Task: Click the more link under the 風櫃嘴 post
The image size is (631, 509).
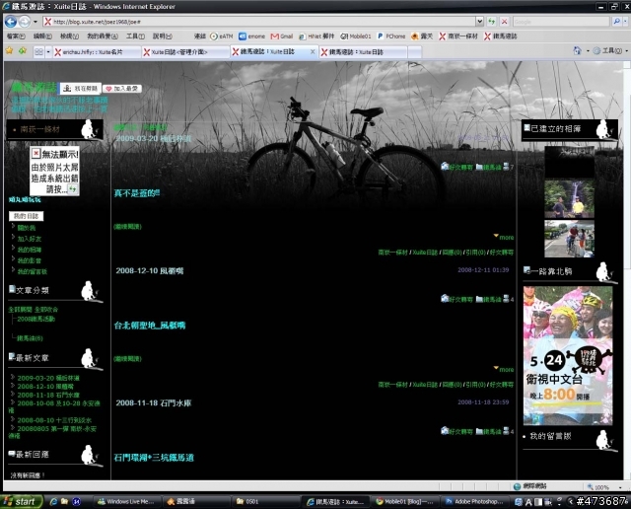Action: [x=504, y=369]
